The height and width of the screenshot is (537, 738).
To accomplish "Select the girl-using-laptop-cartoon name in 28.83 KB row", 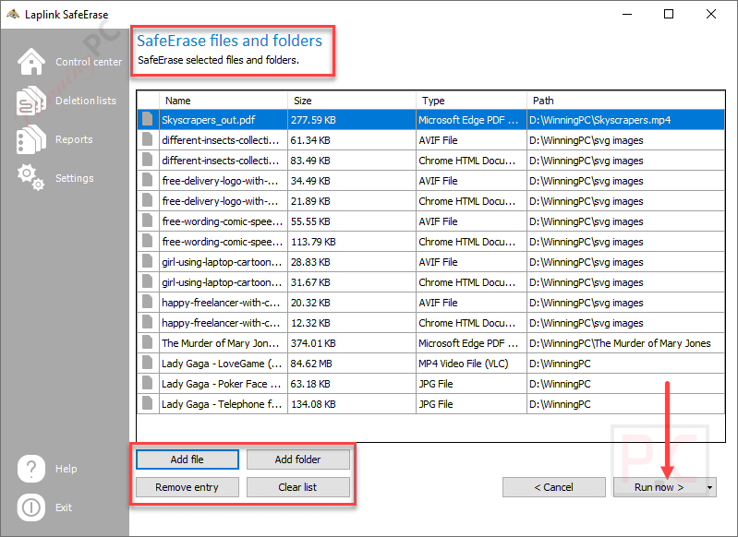I will tap(222, 262).
